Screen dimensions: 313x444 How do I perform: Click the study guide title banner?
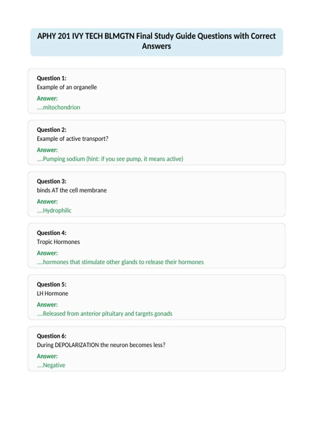pos(156,42)
